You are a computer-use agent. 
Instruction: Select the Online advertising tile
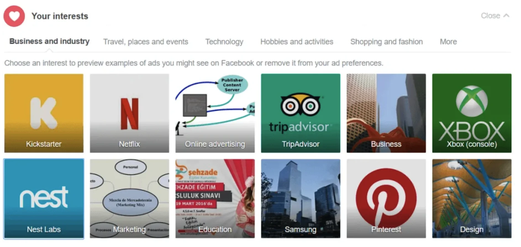pyautogui.click(x=215, y=113)
